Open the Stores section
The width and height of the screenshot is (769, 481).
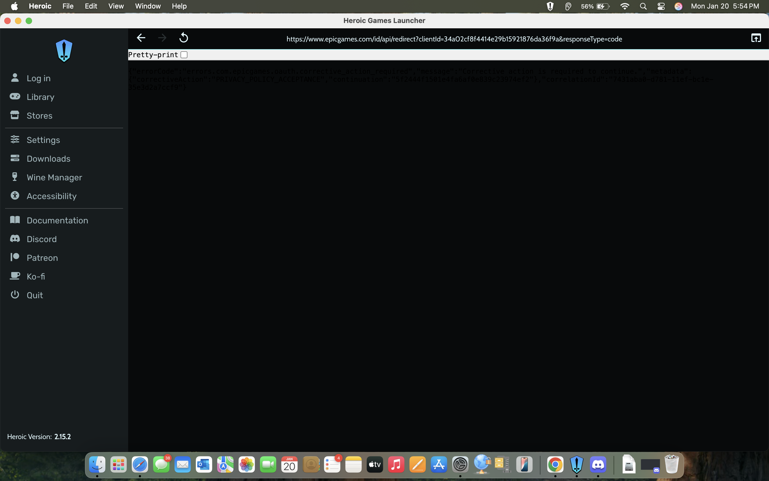click(x=40, y=115)
